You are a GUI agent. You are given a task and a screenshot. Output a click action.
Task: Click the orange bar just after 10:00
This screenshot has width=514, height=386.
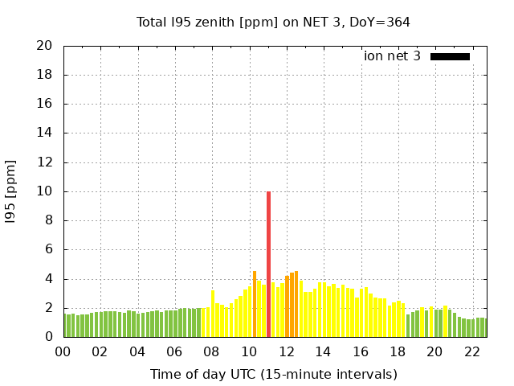tap(255, 304)
